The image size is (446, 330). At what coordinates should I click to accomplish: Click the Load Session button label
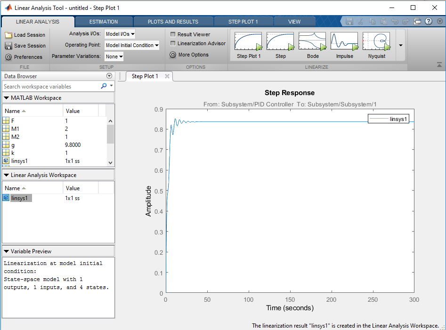[x=30, y=35]
